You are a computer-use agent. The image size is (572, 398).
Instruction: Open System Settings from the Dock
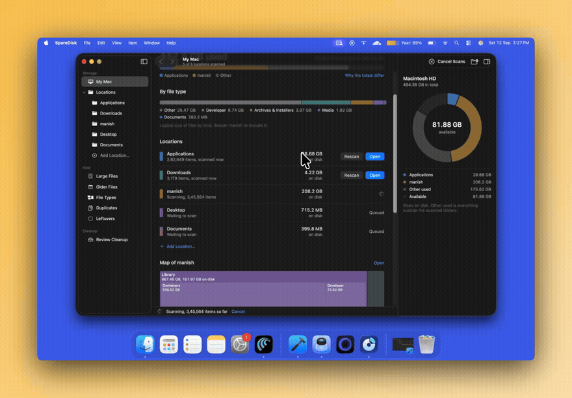tap(240, 344)
